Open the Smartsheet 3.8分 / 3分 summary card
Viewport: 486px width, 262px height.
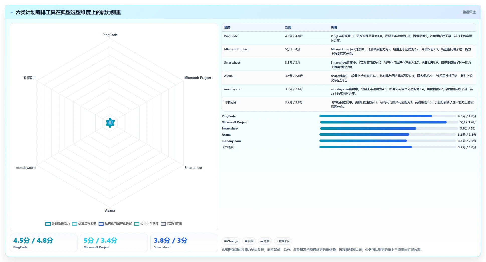click(x=184, y=243)
